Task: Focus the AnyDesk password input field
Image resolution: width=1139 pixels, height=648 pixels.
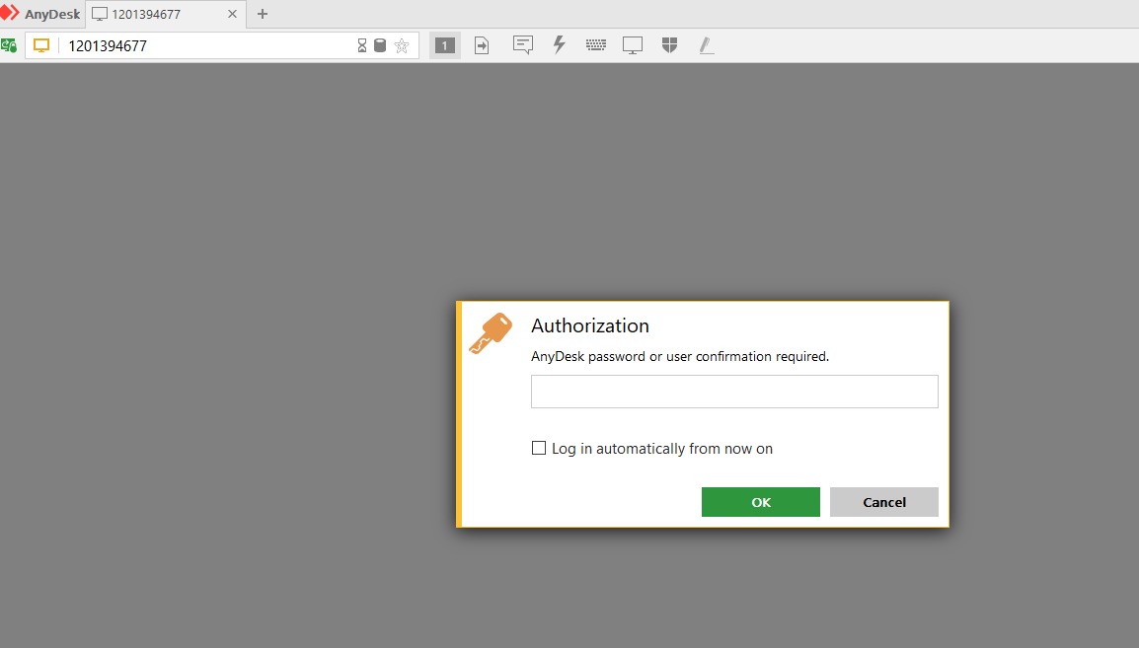Action: tap(734, 392)
